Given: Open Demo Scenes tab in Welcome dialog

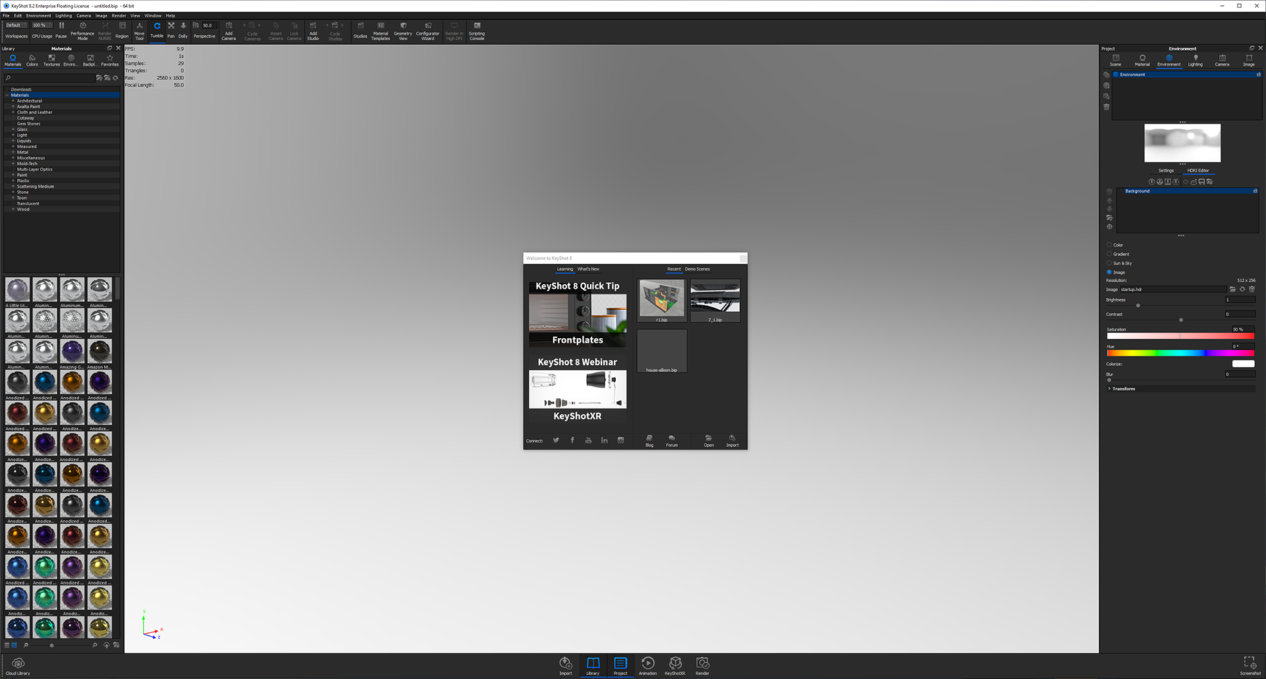Looking at the screenshot, I should click(x=697, y=269).
